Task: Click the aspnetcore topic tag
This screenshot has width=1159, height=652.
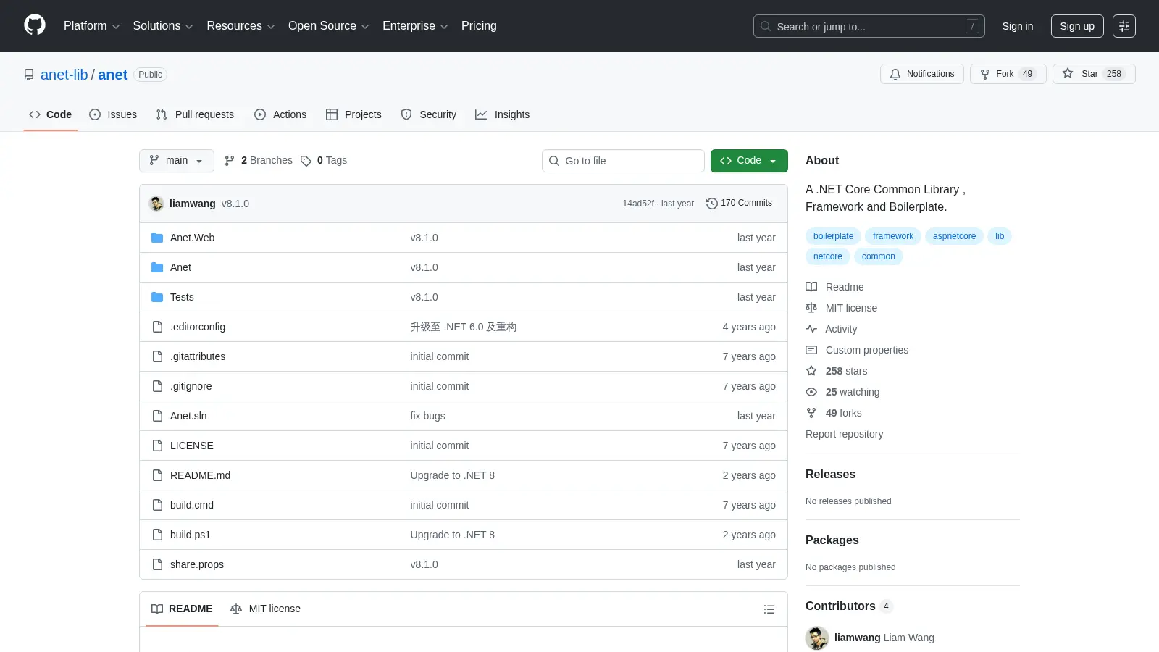Action: [x=954, y=236]
